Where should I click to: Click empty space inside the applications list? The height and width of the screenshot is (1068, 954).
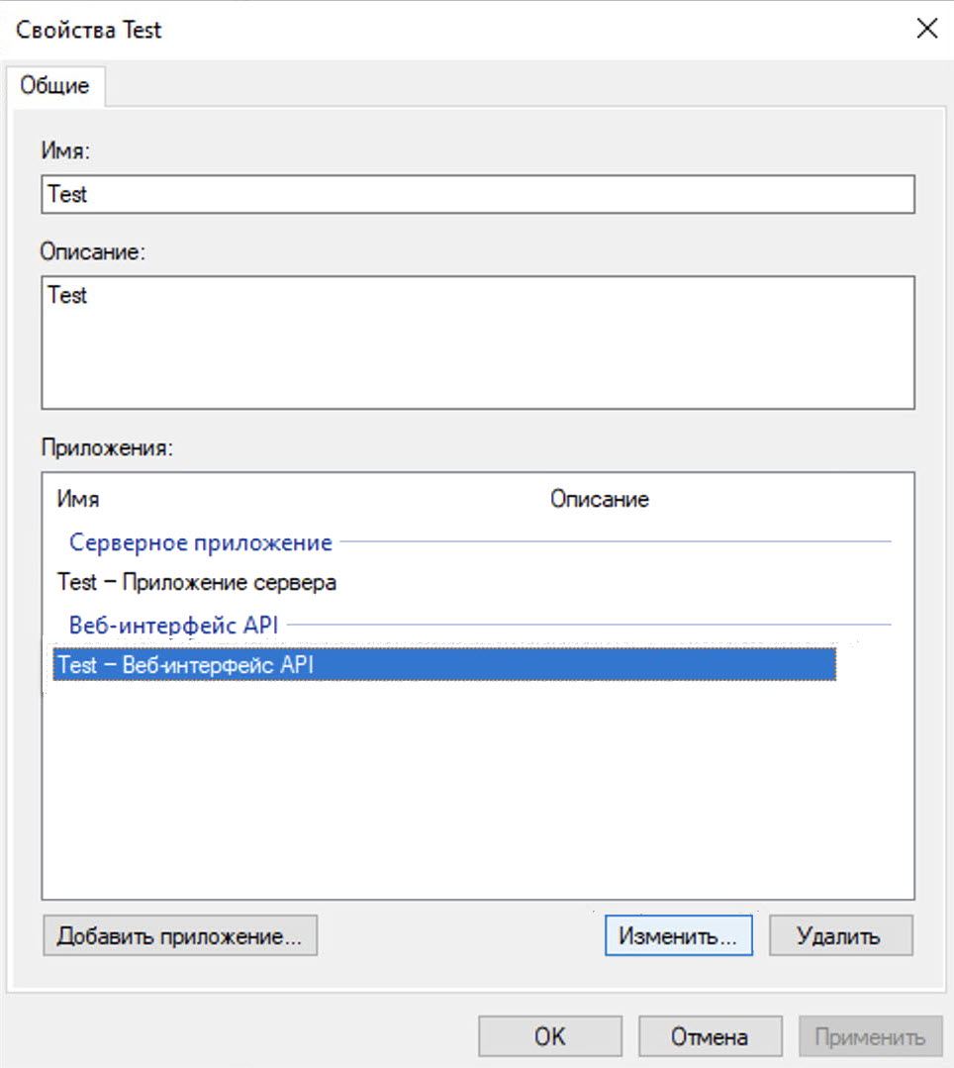pos(477,792)
